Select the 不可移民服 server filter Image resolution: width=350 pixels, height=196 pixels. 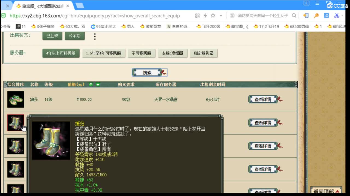(141, 53)
